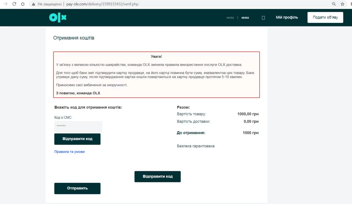Click the not-secure warning triangle icon
The height and width of the screenshot is (204, 352).
(x=33, y=4)
